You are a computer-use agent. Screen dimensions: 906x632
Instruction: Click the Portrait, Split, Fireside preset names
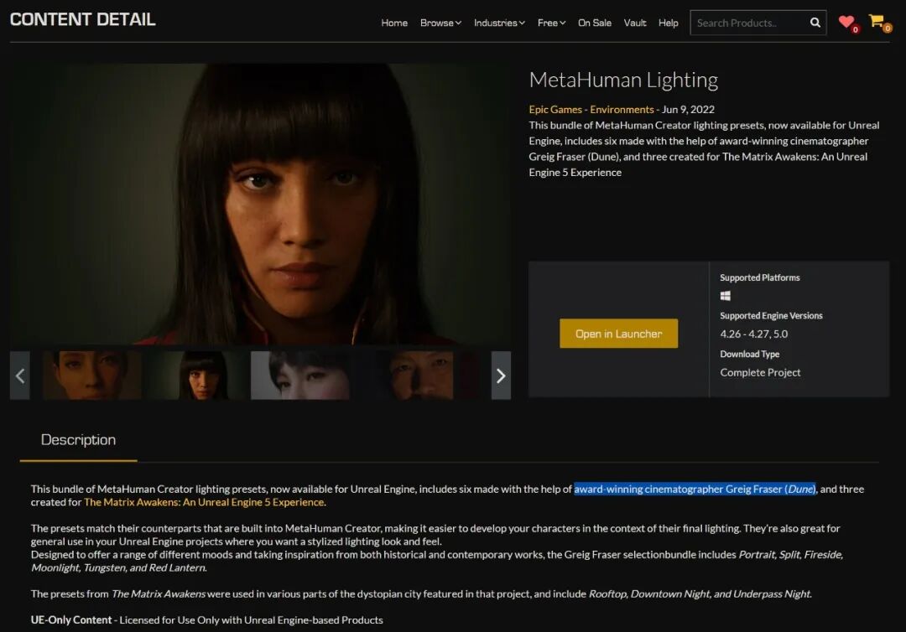[x=790, y=555]
